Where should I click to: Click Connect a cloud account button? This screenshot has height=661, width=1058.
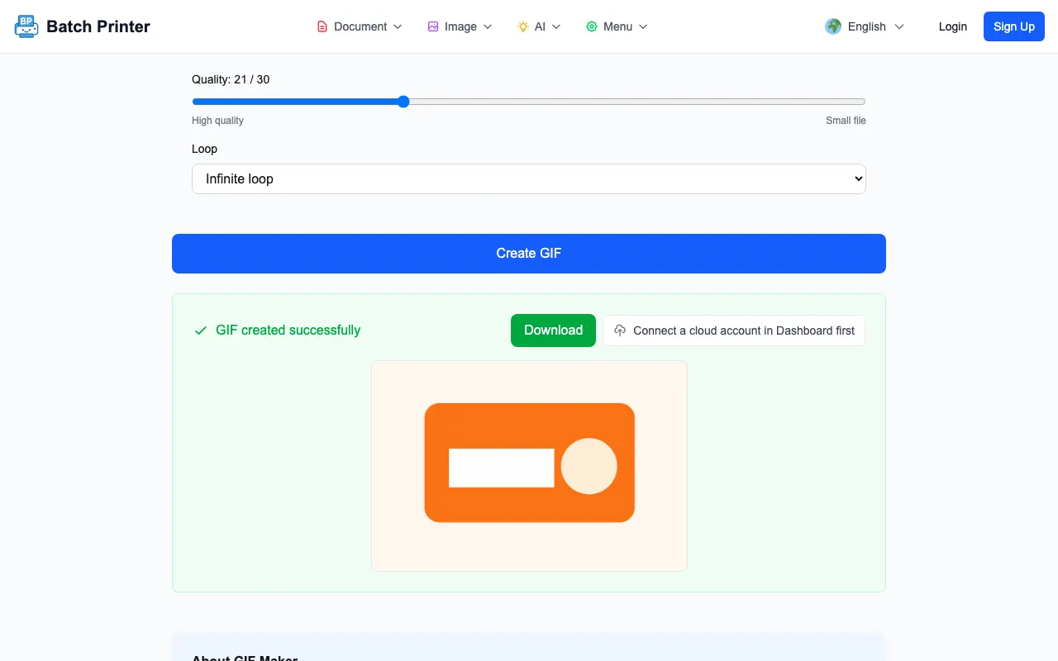pyautogui.click(x=734, y=330)
